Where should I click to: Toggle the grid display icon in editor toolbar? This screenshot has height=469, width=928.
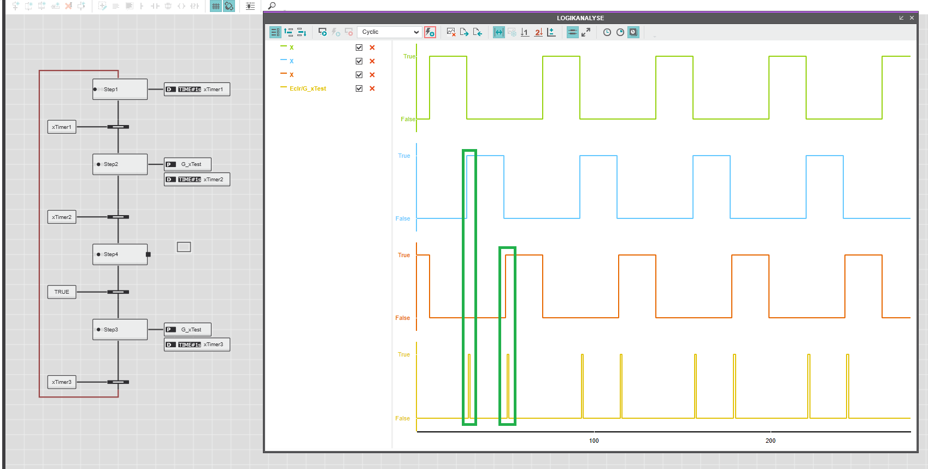(216, 6)
